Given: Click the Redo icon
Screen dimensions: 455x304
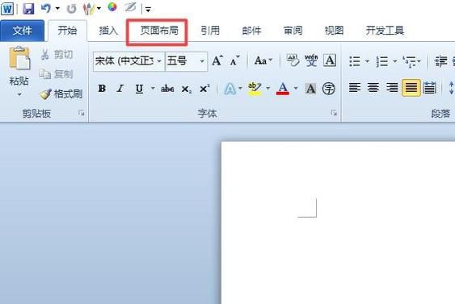Looking at the screenshot, I should pyautogui.click(x=71, y=9).
